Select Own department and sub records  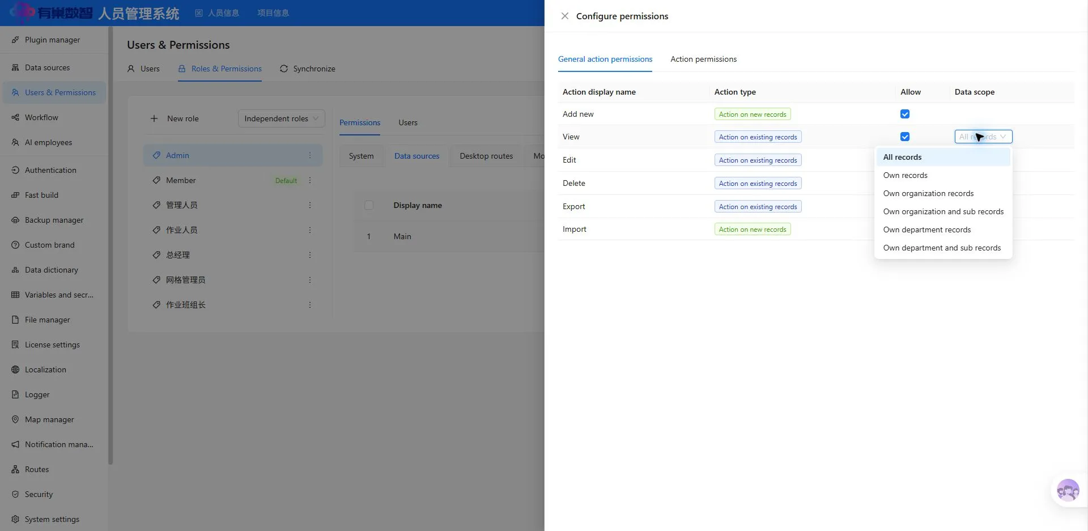943,248
